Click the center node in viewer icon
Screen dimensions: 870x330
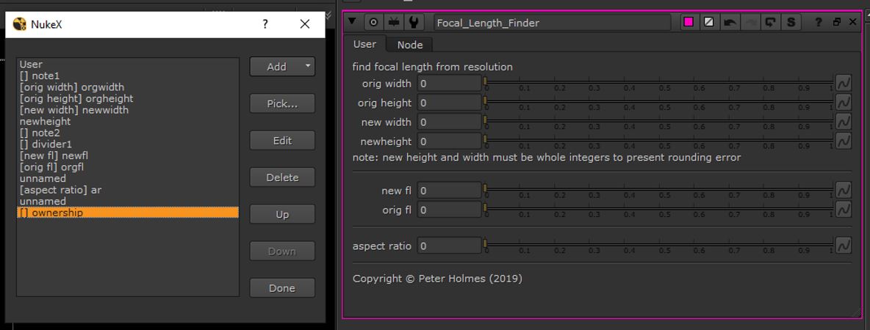click(374, 22)
